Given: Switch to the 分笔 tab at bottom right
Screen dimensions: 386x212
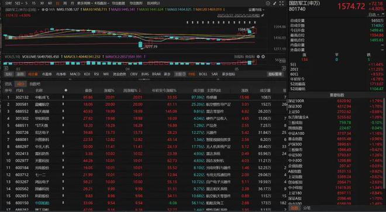Looking at the screenshot, I should tap(306, 208).
